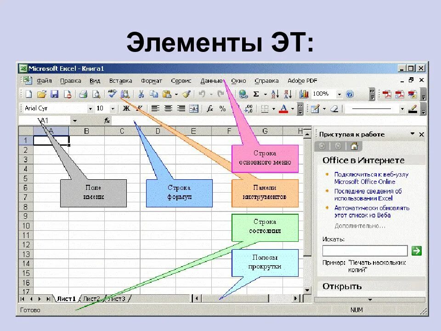
Task: Toggle Italic К formatting
Action: coord(140,108)
